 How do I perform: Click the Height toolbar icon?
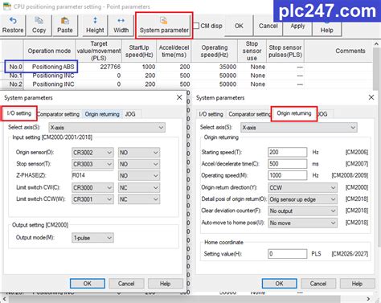pos(95,25)
